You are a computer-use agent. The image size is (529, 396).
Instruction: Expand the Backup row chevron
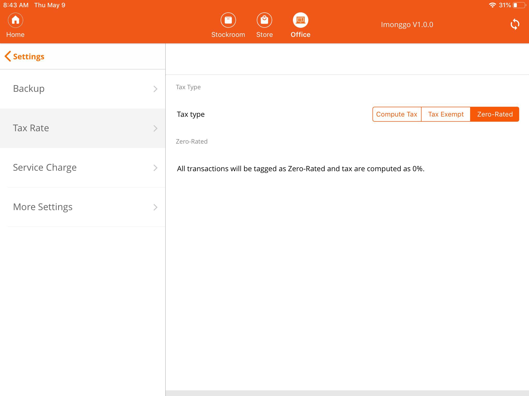coord(155,89)
